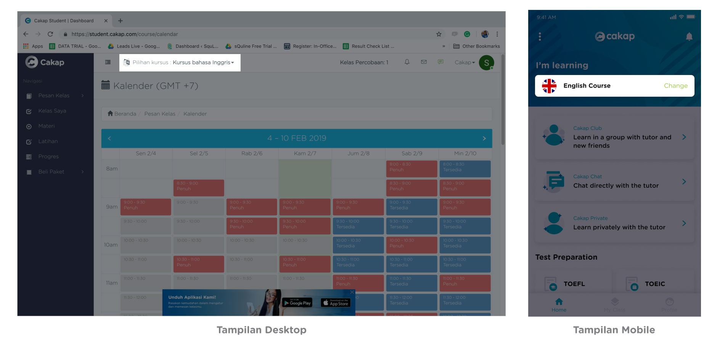Close the app download banner

tap(352, 292)
